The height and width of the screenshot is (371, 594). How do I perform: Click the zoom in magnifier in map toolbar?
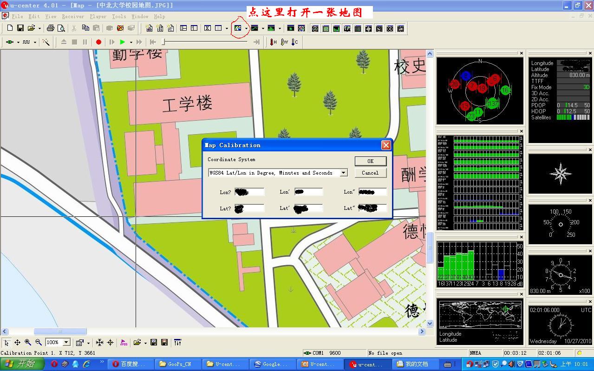tap(28, 343)
